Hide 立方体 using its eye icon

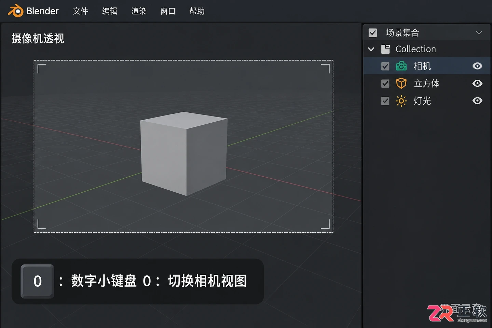point(477,83)
